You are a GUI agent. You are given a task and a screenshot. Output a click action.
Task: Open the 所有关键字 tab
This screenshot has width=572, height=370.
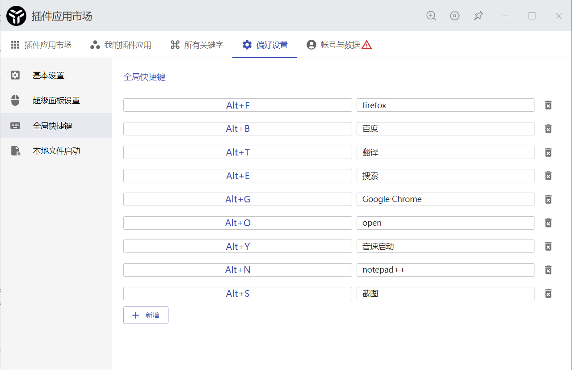pyautogui.click(x=197, y=44)
